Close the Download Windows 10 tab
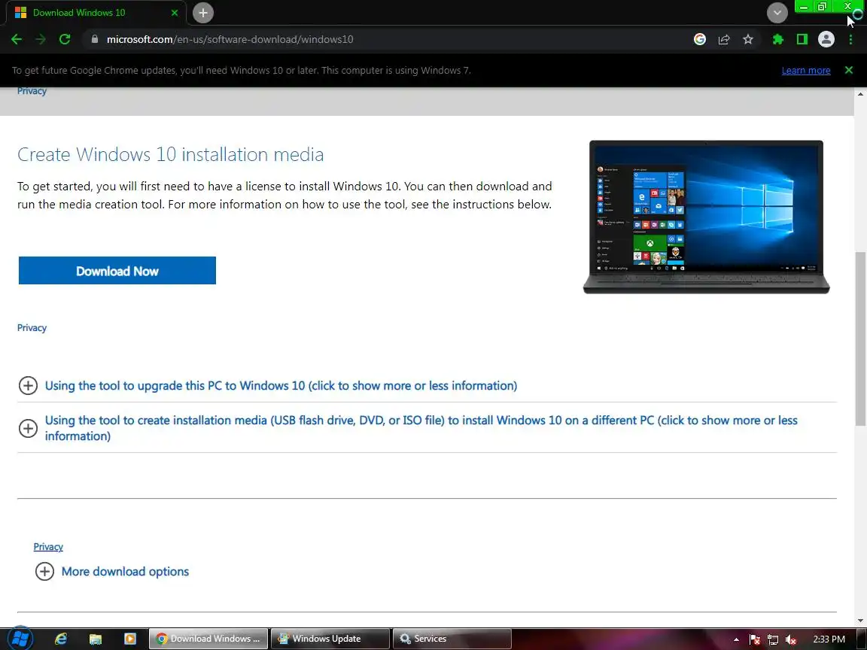This screenshot has width=867, height=650. click(x=174, y=13)
